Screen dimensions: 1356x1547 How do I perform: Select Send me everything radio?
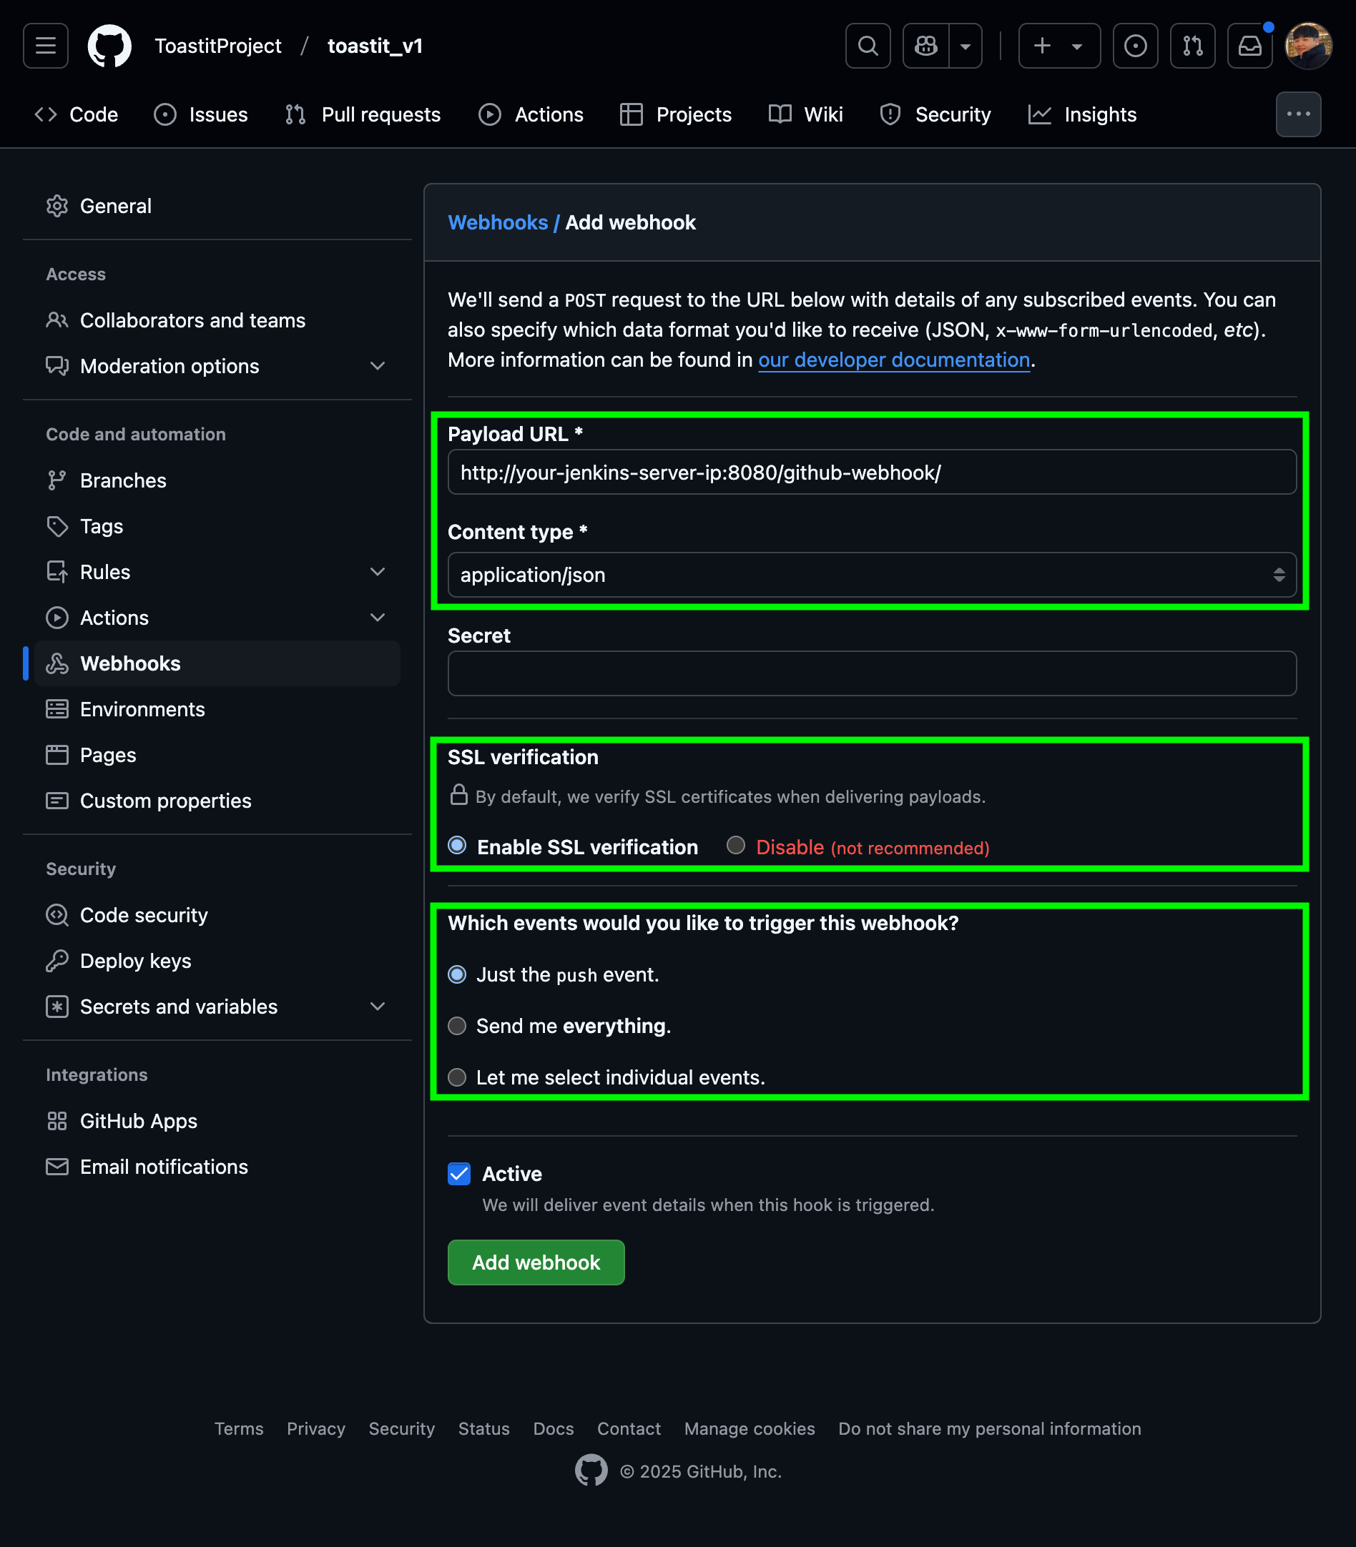(x=457, y=1026)
